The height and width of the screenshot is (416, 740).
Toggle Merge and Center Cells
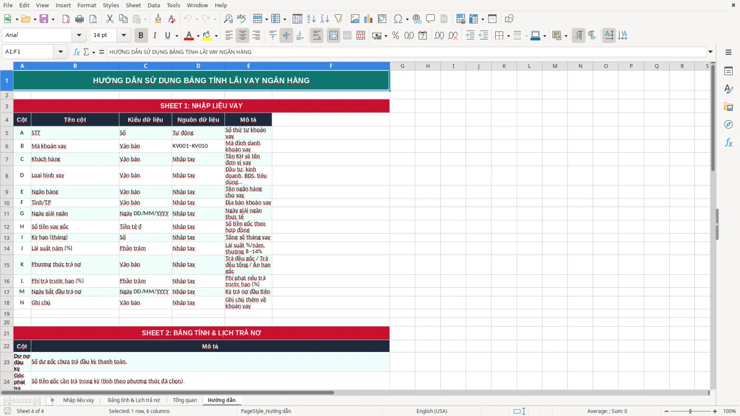pos(334,36)
